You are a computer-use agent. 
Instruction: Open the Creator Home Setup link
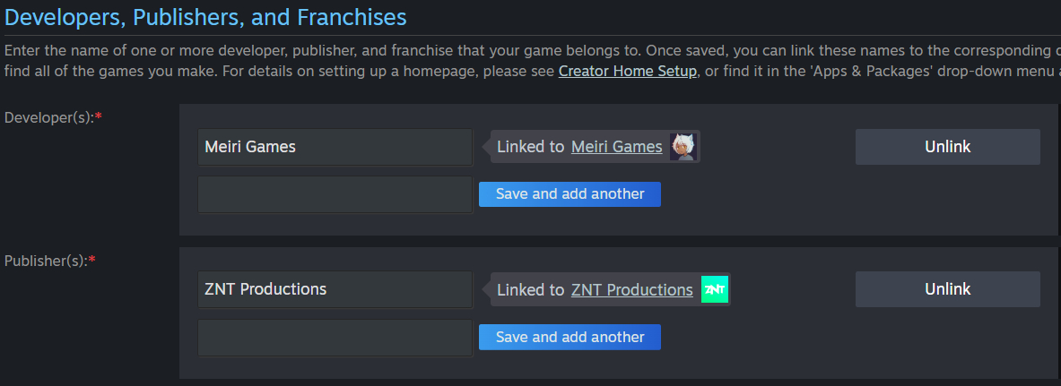(628, 71)
